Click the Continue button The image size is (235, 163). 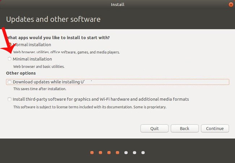tap(215, 128)
